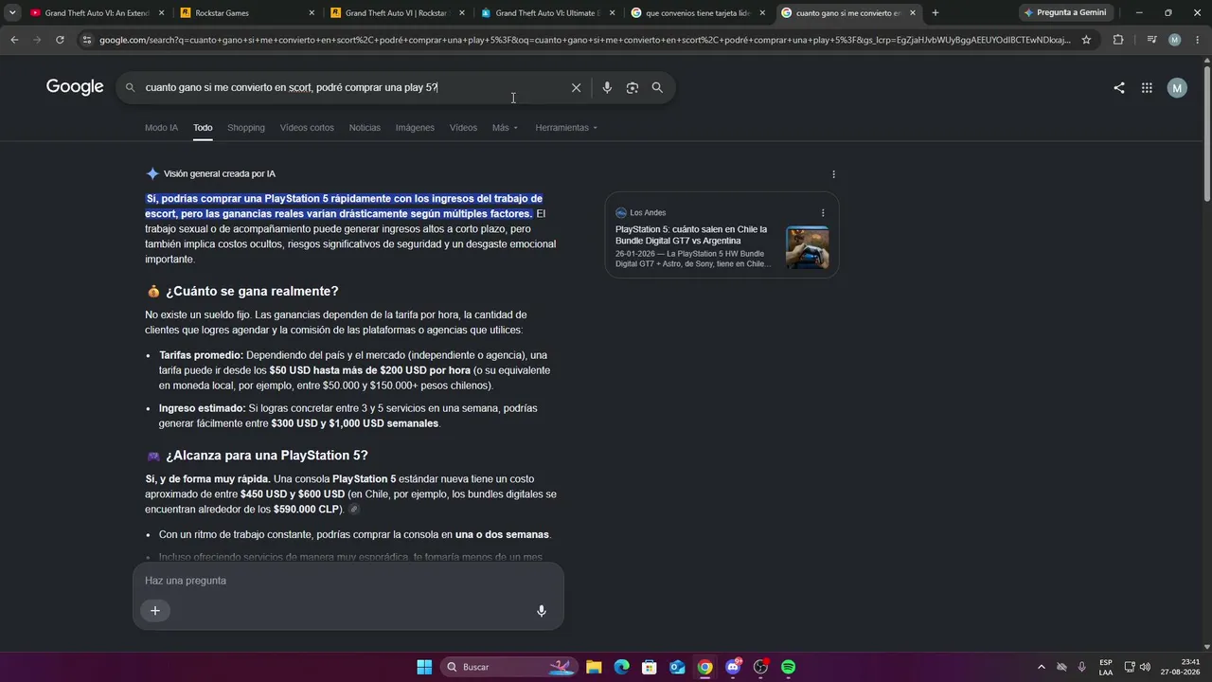Viewport: 1212px width, 682px height.
Task: Reload the current page
Action: (x=60, y=40)
